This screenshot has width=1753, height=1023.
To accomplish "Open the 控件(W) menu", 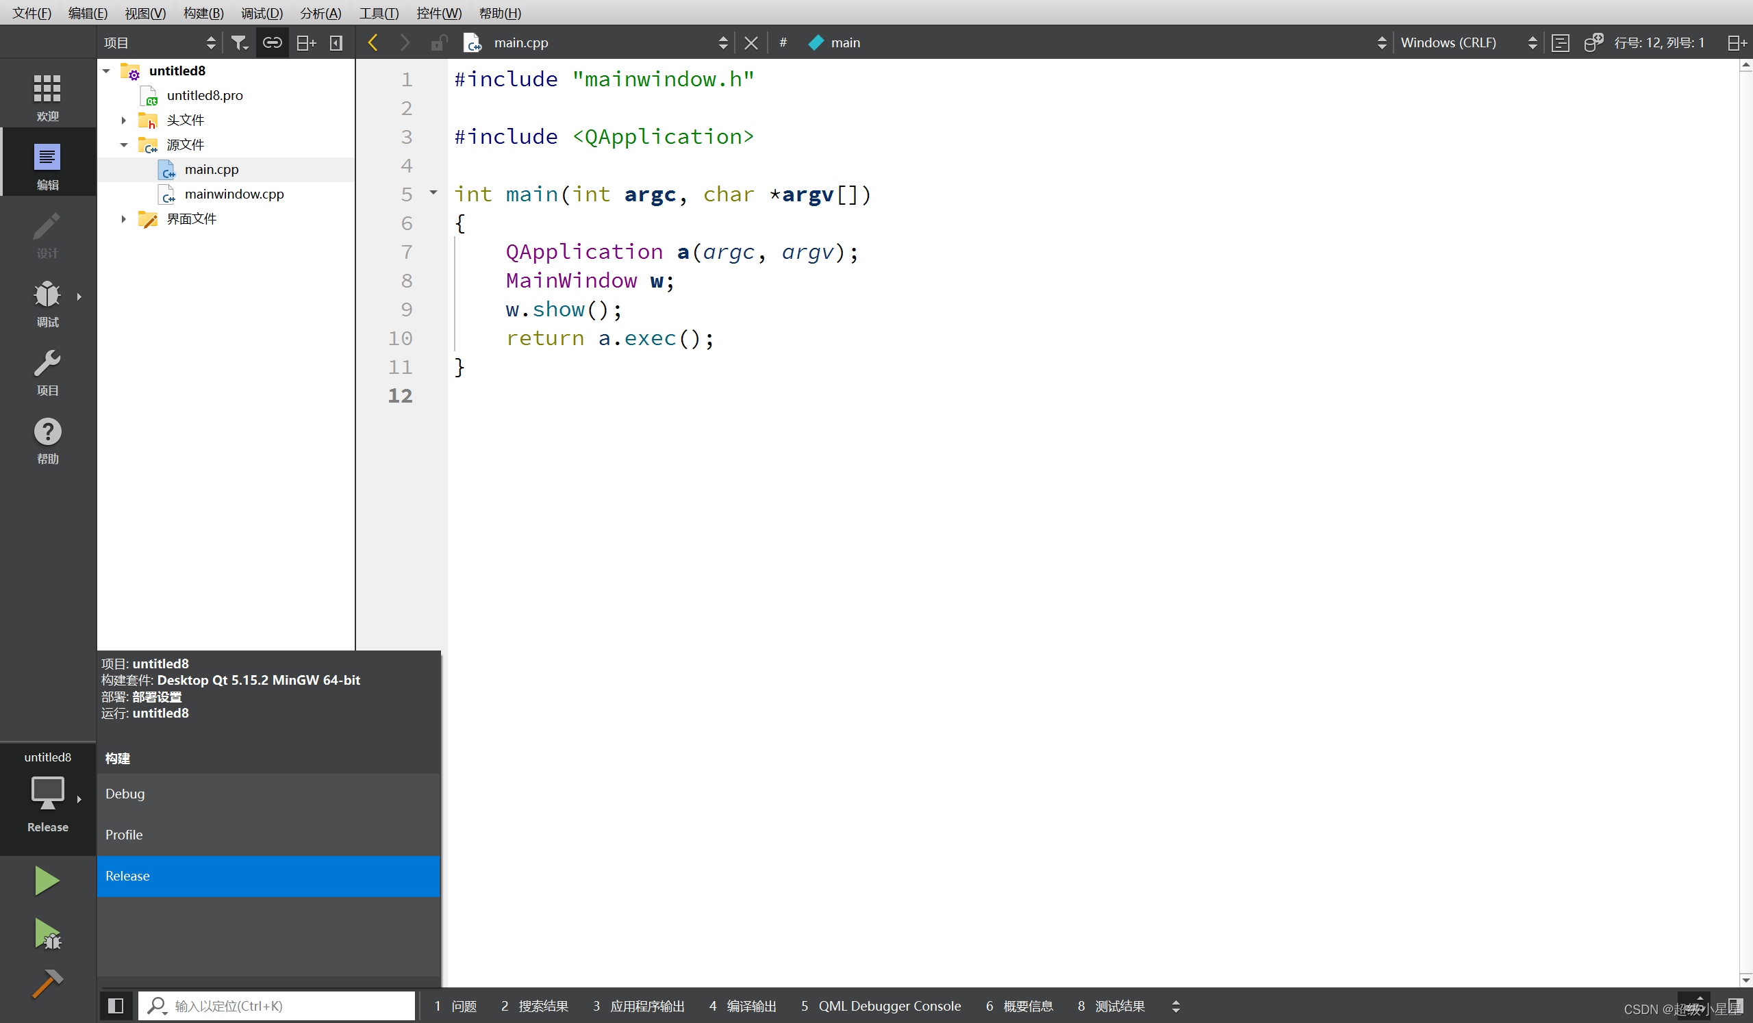I will 438,13.
